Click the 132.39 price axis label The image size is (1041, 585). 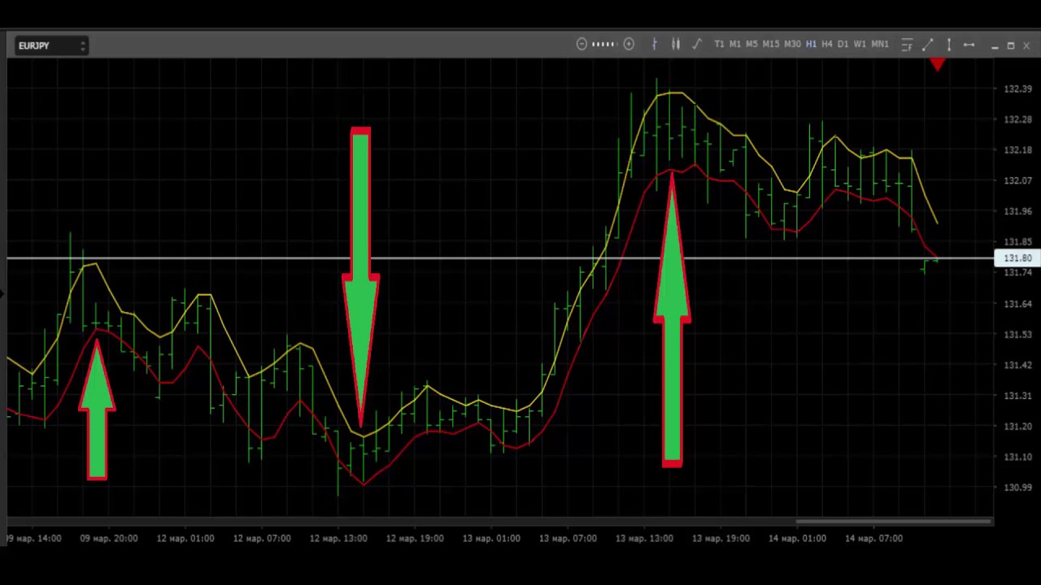[1018, 89]
